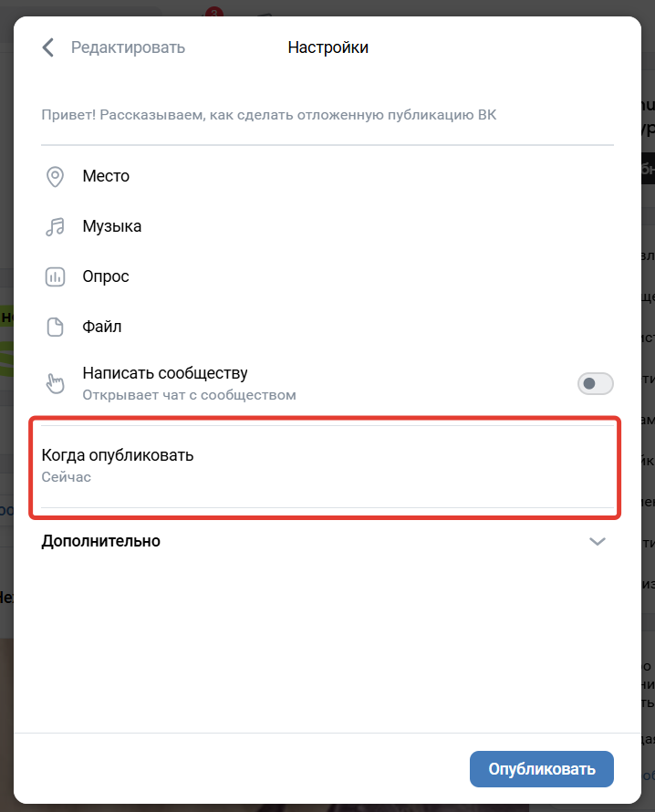Click the file document icon

point(55,328)
